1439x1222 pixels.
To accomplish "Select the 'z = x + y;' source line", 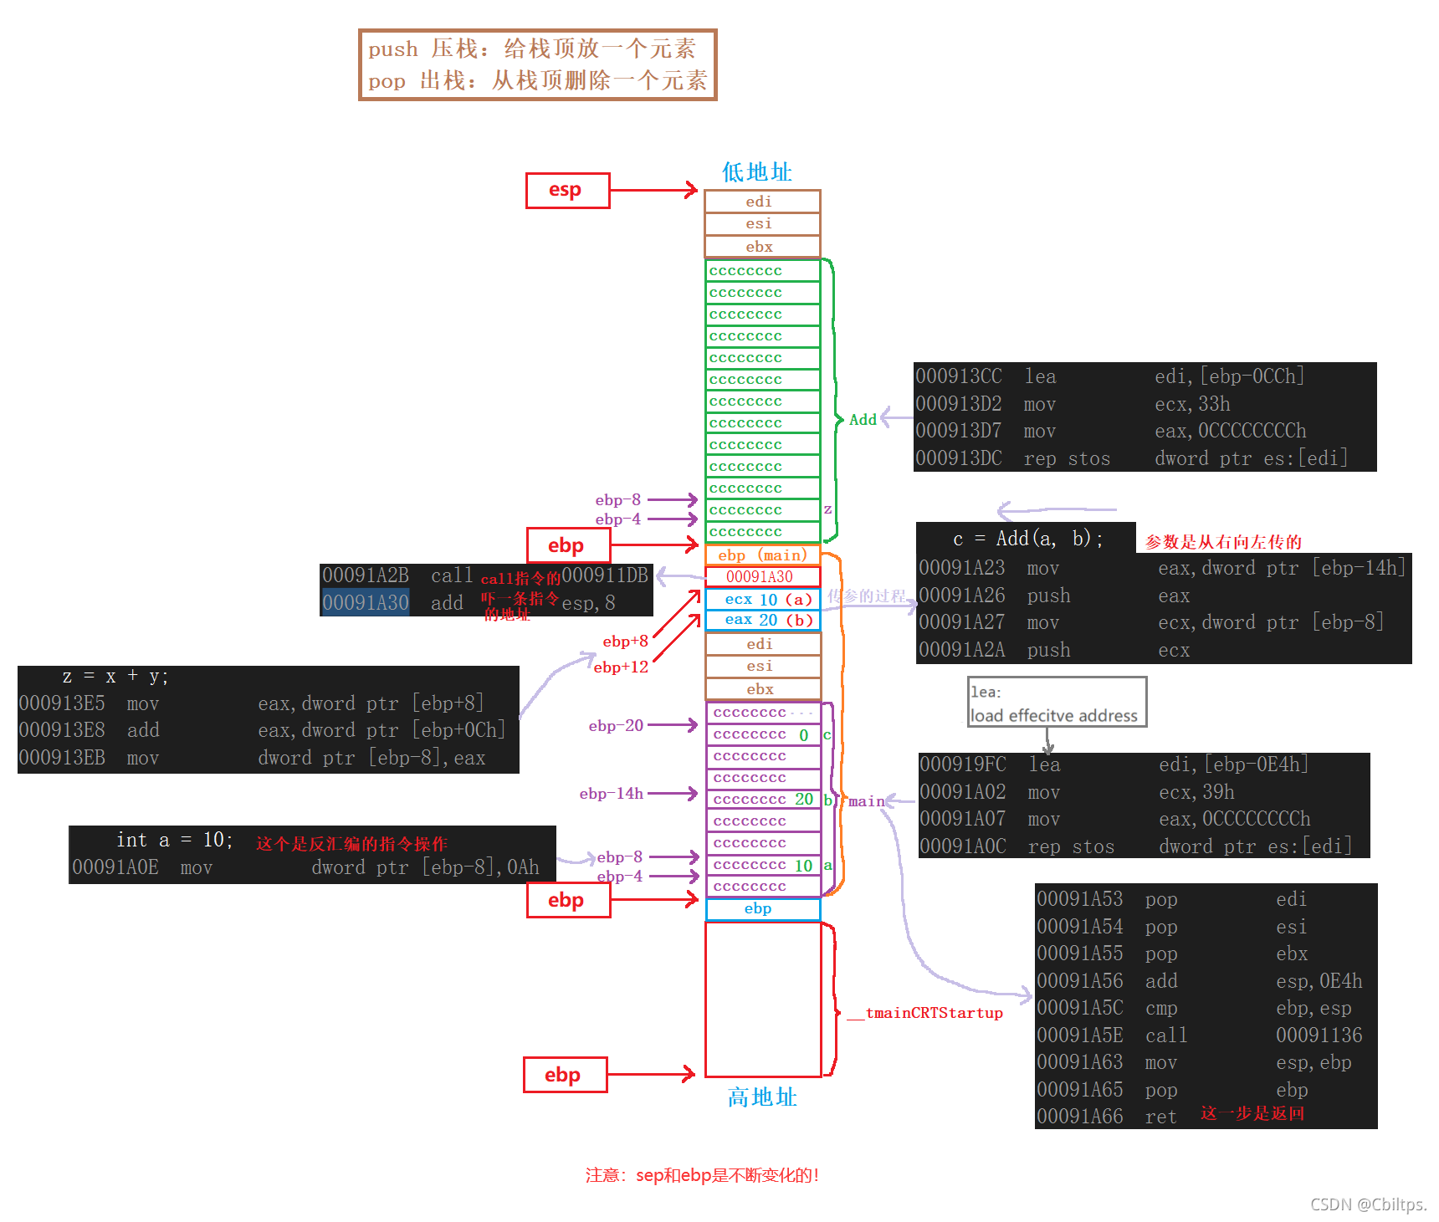I will point(115,676).
